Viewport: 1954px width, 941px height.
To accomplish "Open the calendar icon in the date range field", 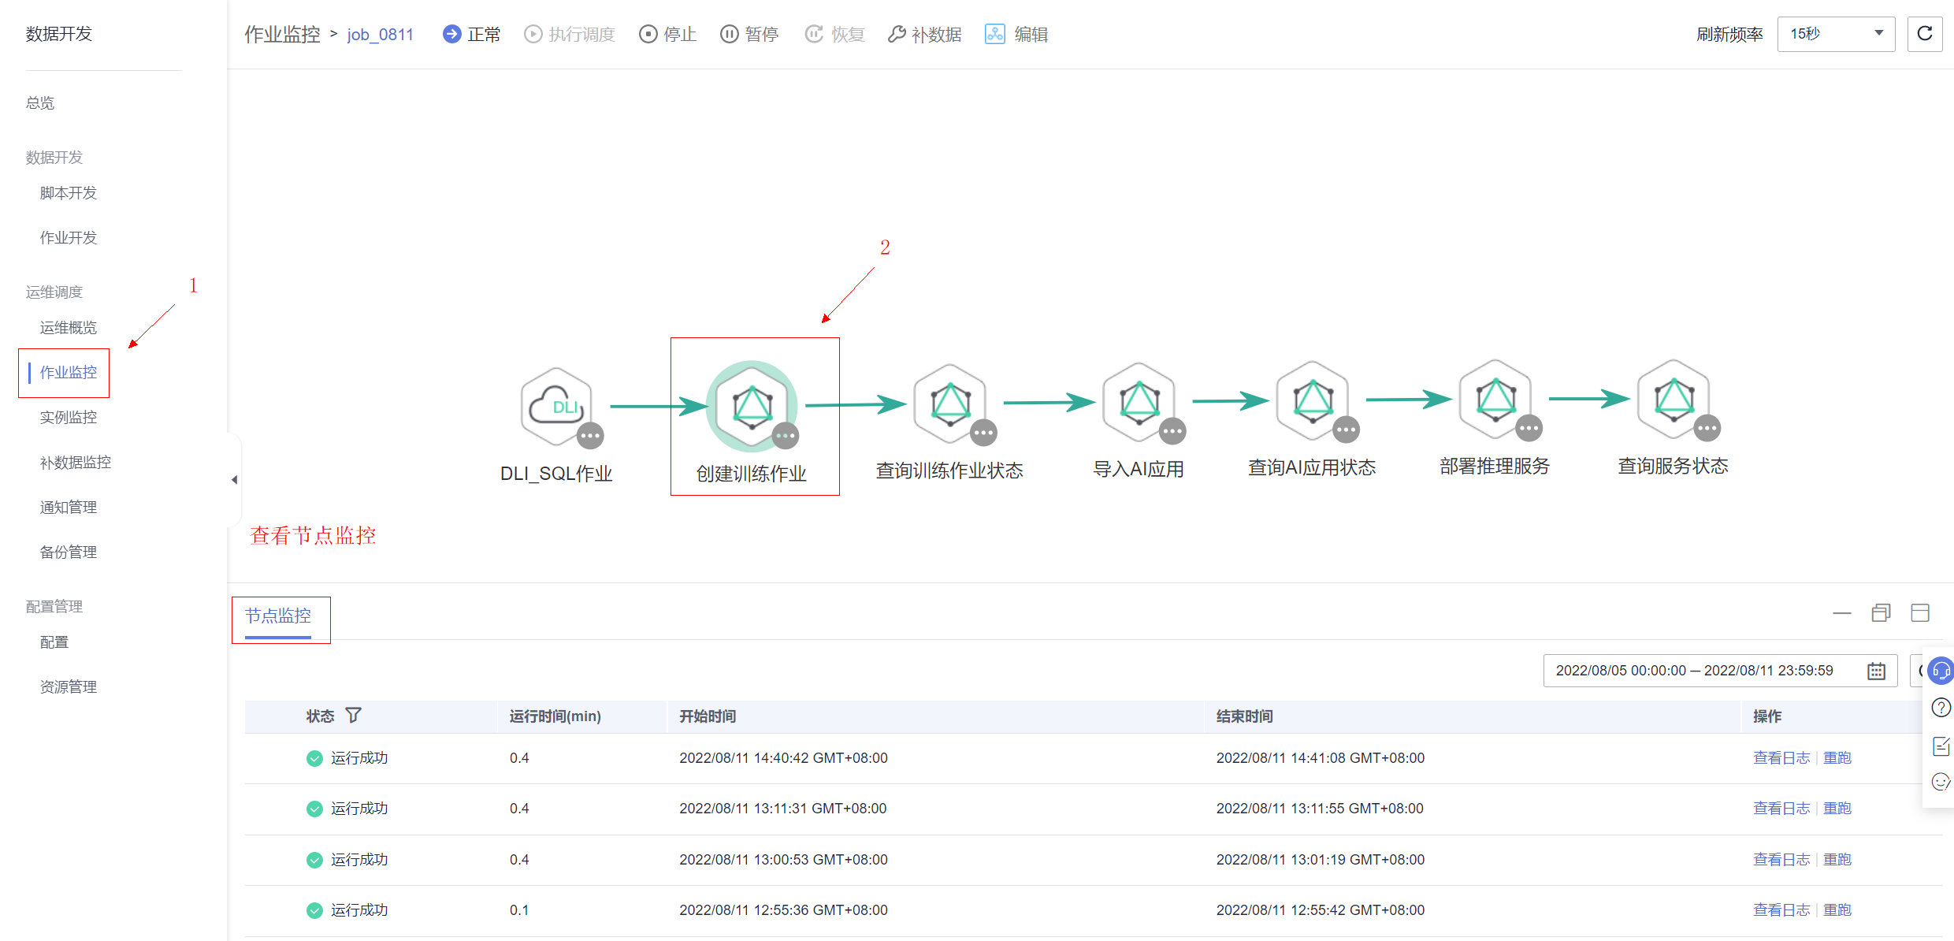I will tap(1876, 671).
